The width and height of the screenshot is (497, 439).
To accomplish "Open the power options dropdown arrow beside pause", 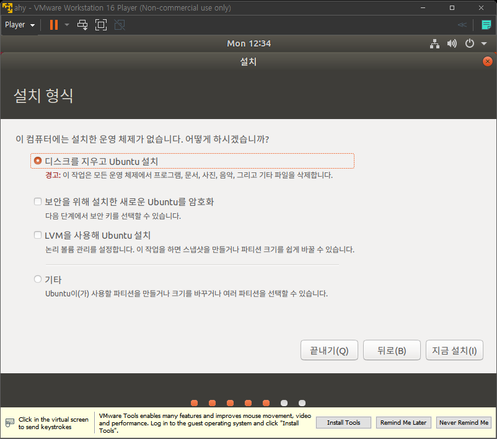I will point(66,25).
